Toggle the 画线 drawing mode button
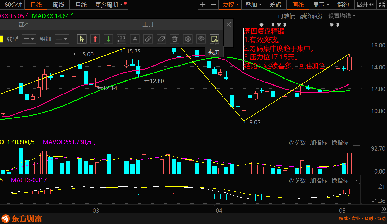Screen dimensions: 387x224 [x=298, y=5]
